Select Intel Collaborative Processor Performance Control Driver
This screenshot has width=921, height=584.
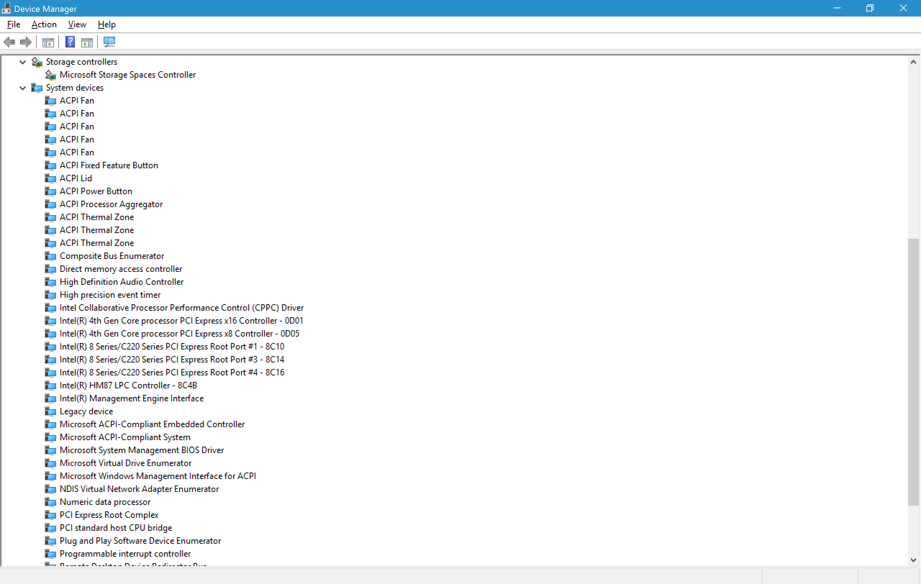tap(182, 308)
